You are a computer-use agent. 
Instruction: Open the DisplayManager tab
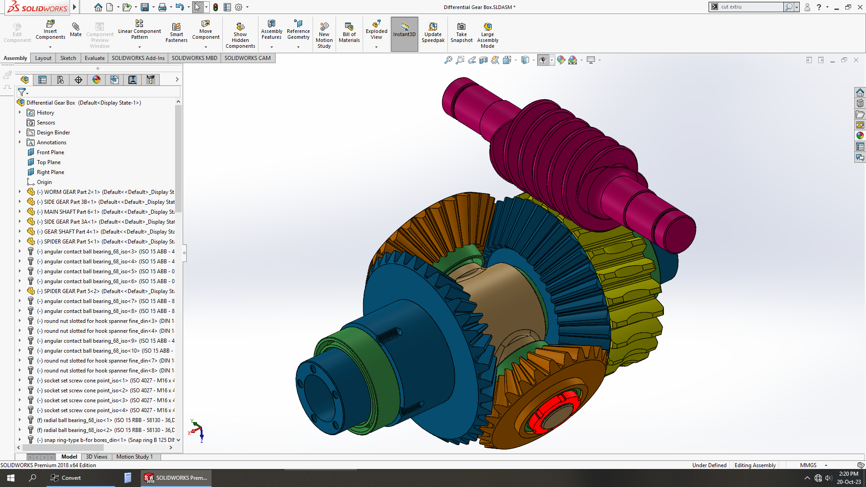(x=97, y=80)
